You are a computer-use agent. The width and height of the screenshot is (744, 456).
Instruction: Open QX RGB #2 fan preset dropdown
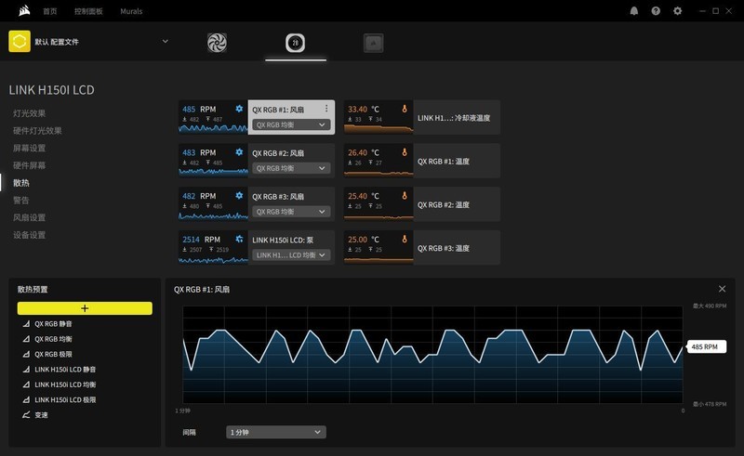(291, 168)
